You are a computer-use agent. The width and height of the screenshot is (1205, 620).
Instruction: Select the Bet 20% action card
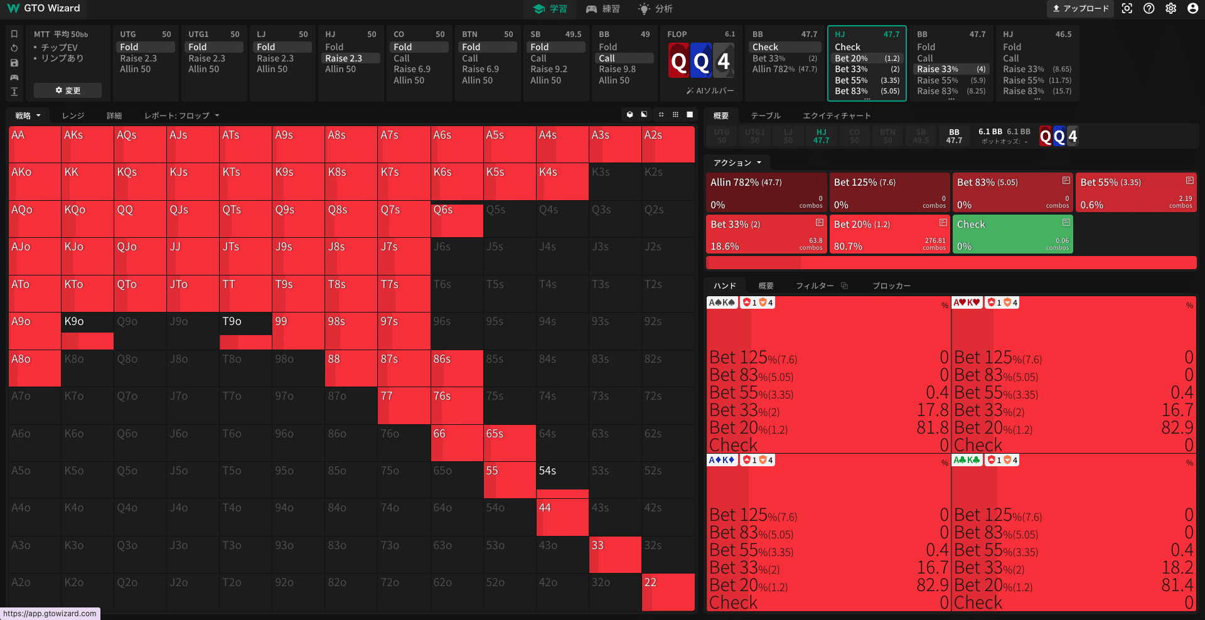(x=890, y=235)
